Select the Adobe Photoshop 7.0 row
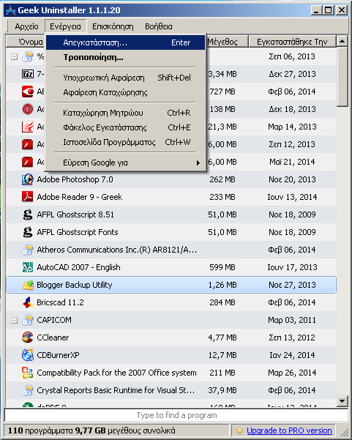Image resolution: width=352 pixels, height=440 pixels. point(171,179)
